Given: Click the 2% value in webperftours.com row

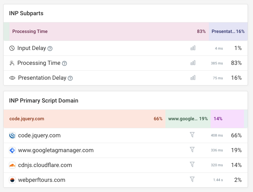Looking at the screenshot, I should [x=238, y=180].
